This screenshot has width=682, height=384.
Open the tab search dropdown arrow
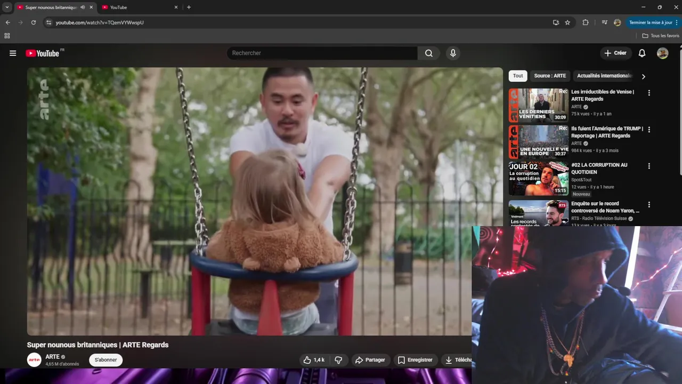point(7,7)
